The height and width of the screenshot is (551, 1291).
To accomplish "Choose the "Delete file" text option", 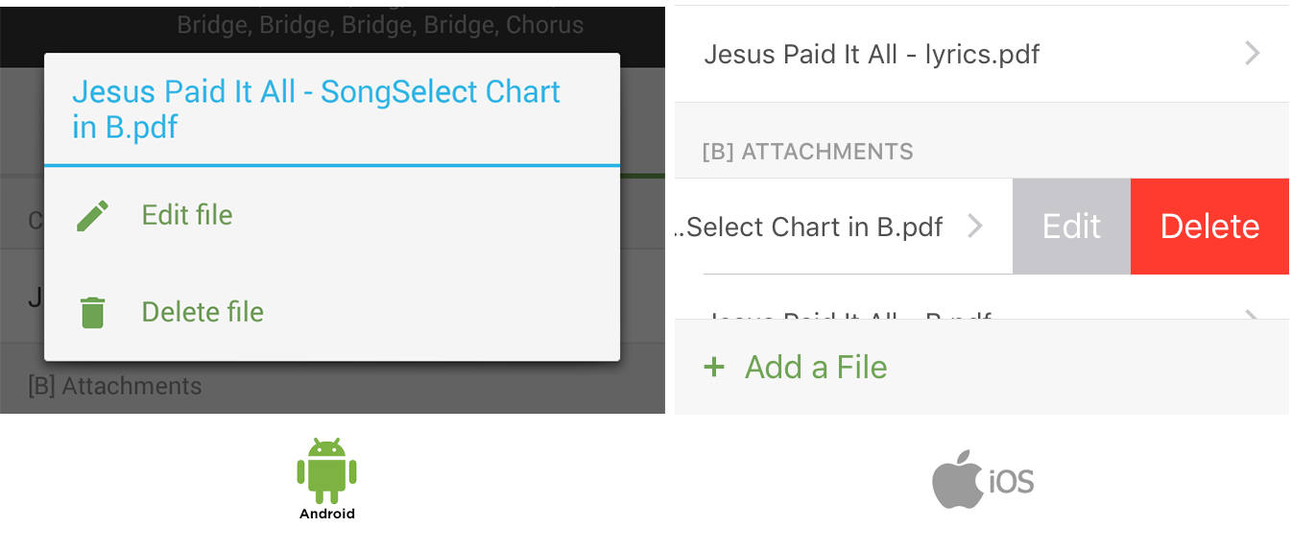I will click(x=203, y=312).
